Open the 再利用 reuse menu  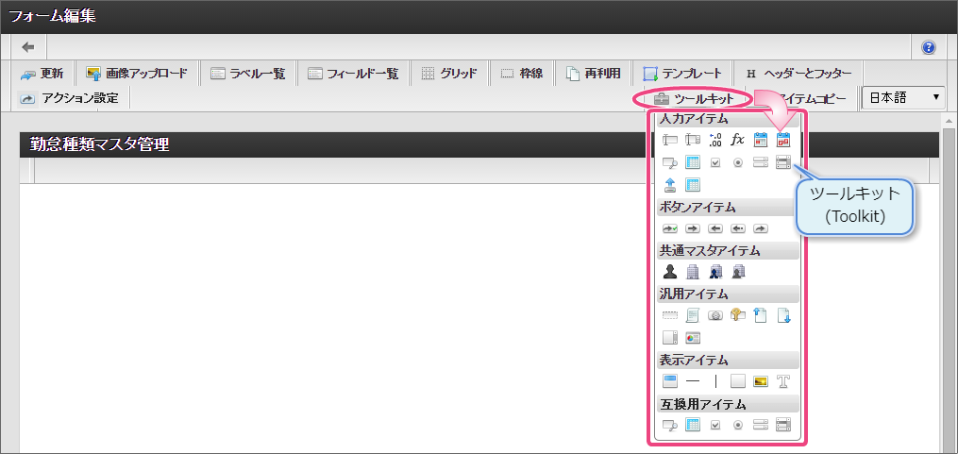(594, 74)
